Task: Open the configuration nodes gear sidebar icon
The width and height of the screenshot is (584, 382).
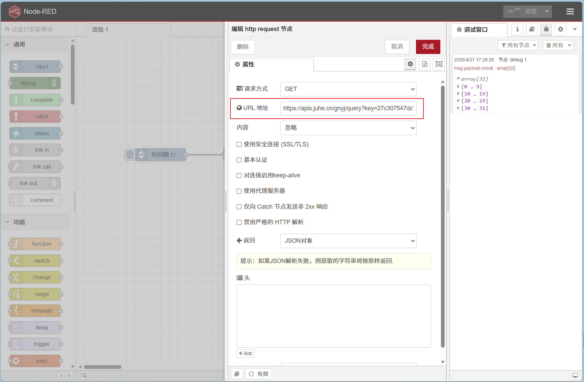Action: pyautogui.click(x=560, y=29)
